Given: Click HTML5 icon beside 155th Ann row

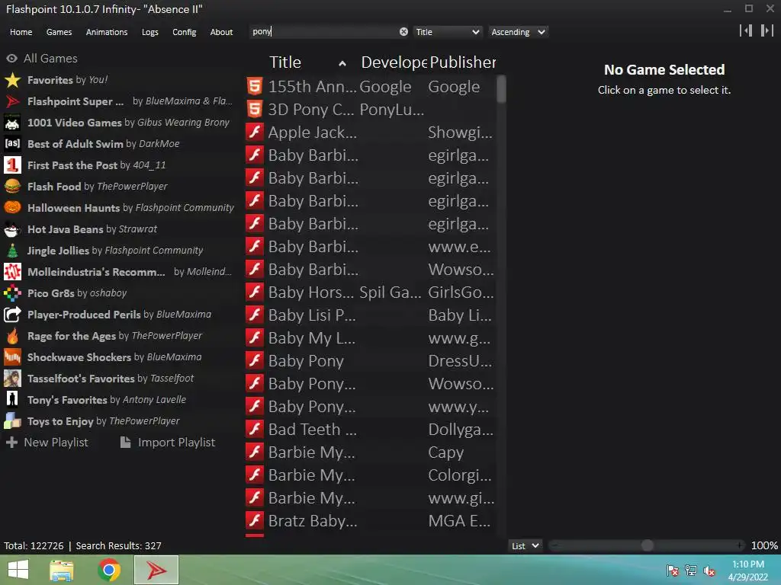Looking at the screenshot, I should 255,87.
